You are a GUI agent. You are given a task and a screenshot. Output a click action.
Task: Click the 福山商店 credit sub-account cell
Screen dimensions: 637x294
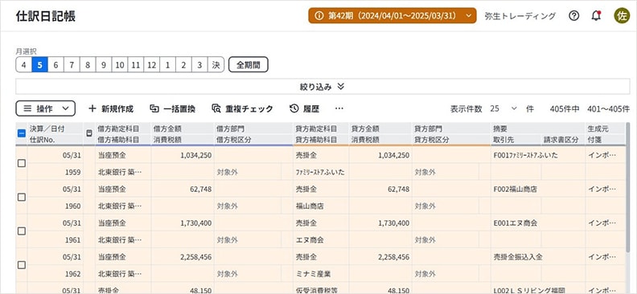[321, 206]
